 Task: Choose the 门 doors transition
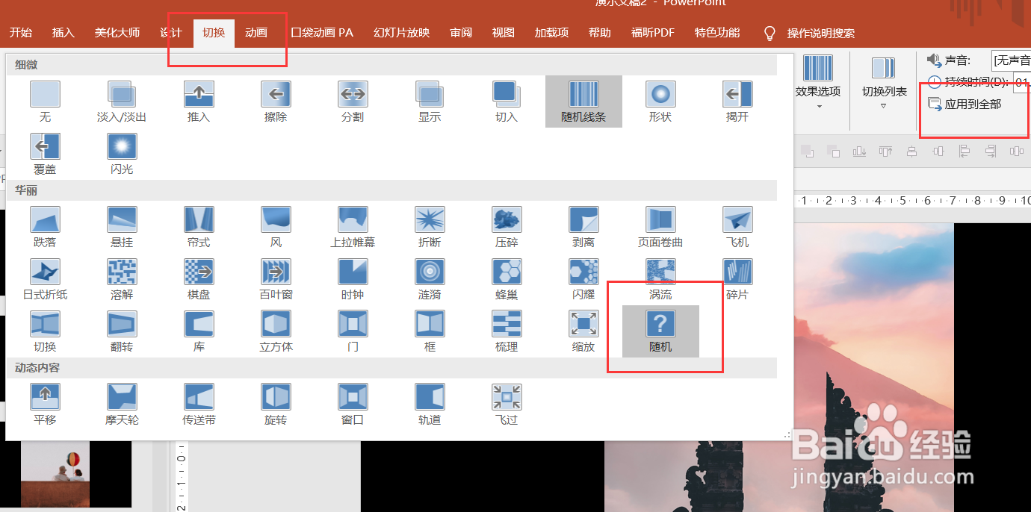point(353,331)
